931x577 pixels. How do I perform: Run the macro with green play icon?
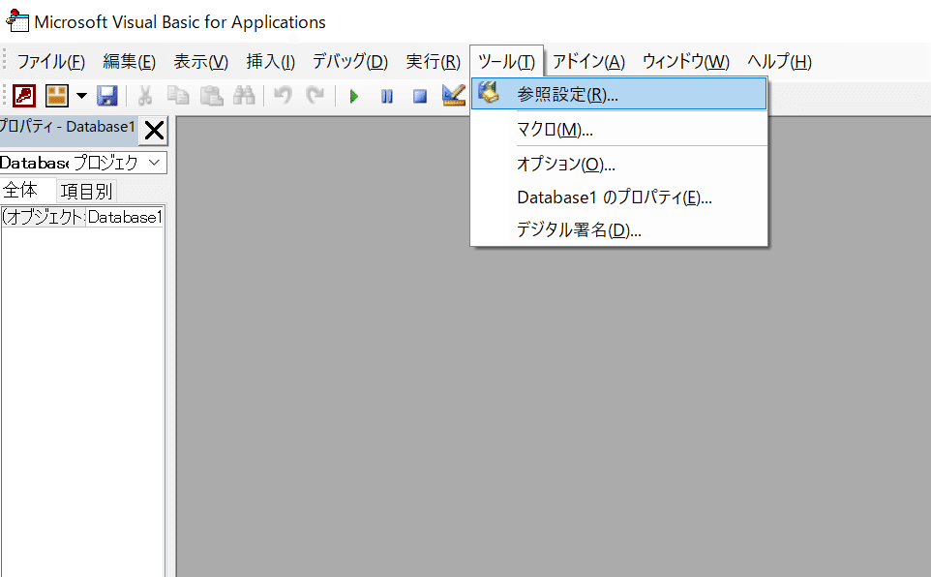pyautogui.click(x=354, y=96)
